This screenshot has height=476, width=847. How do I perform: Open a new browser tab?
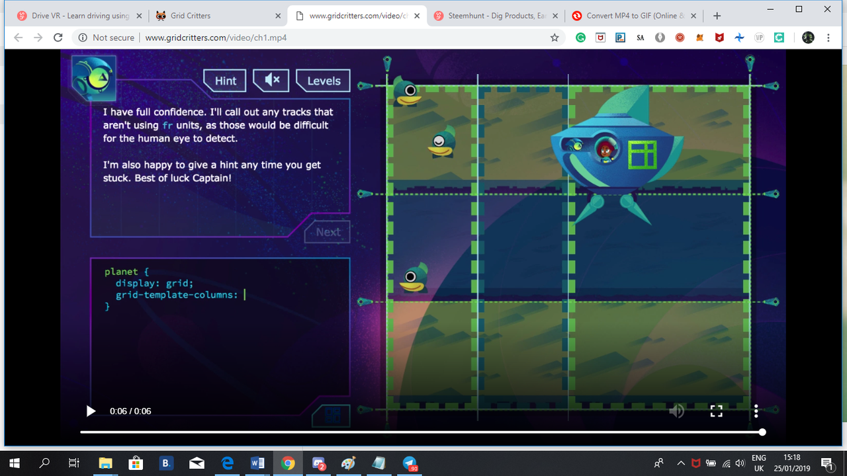[717, 16]
